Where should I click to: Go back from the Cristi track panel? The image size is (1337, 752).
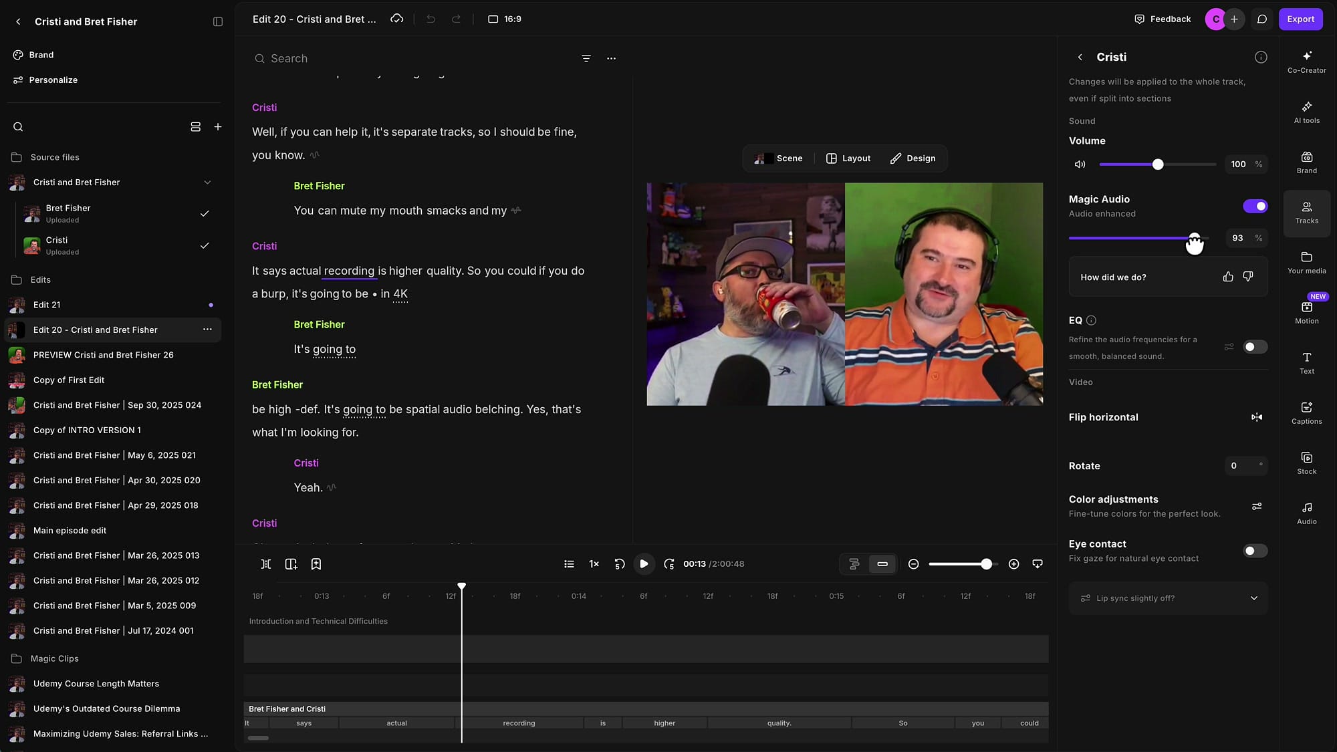coord(1080,57)
